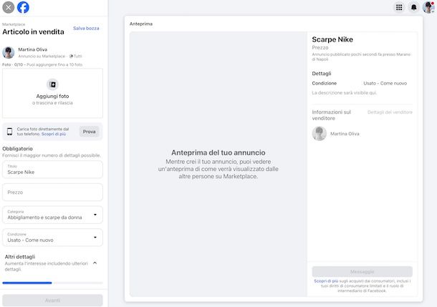Open Facebook home via logo icon
The width and height of the screenshot is (437, 307).
[x=23, y=7]
